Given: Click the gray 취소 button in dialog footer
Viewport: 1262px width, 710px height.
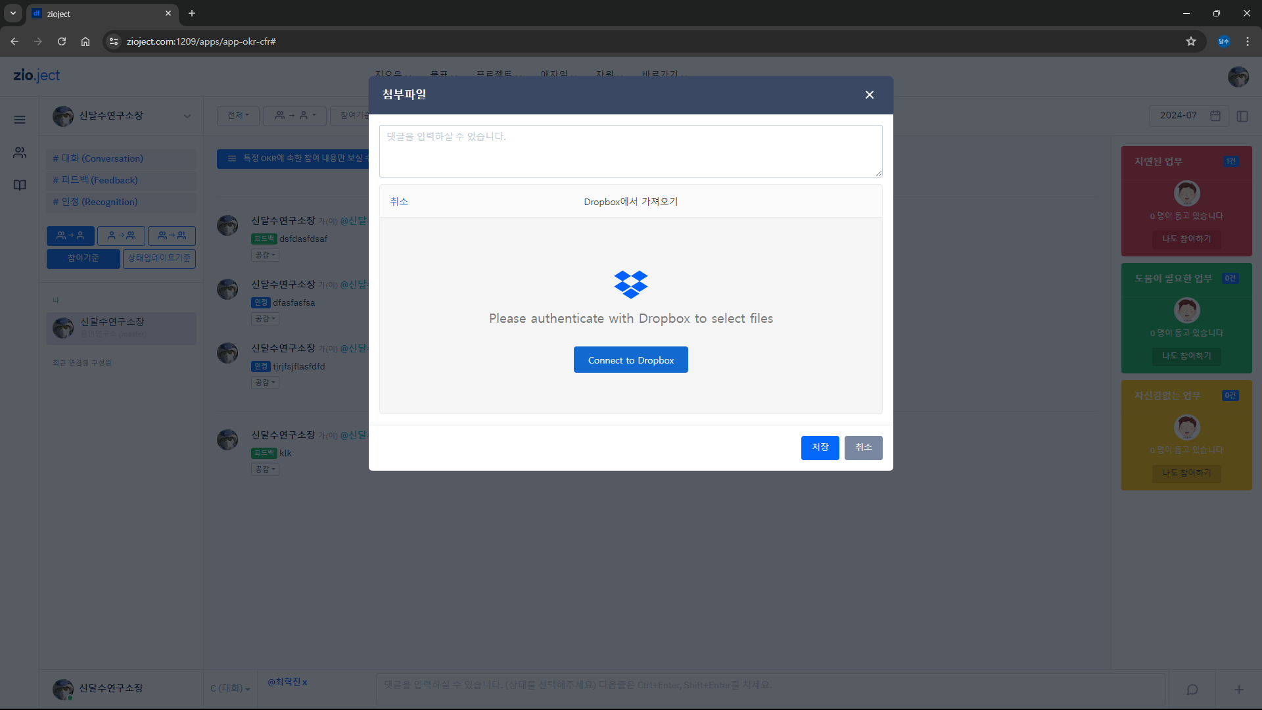Looking at the screenshot, I should [863, 448].
